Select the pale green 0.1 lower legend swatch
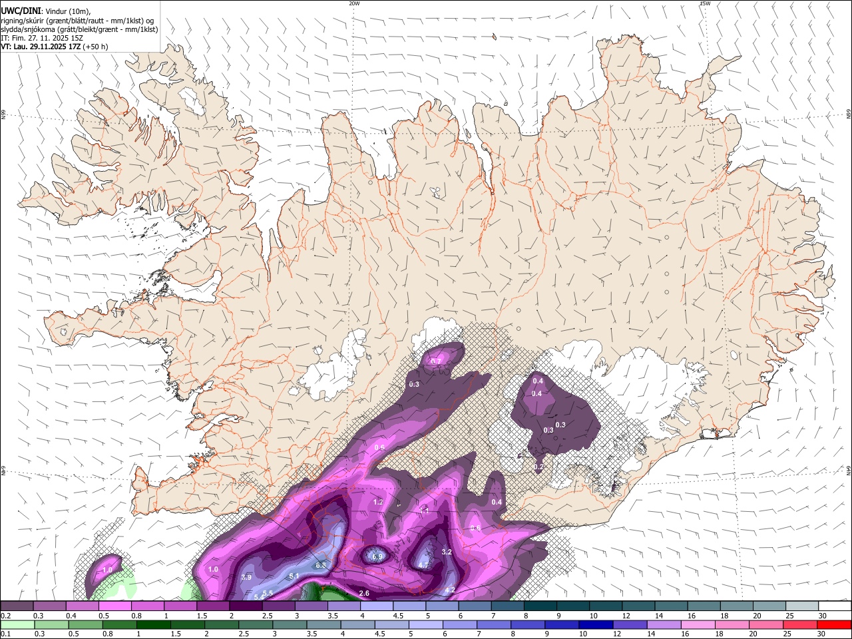The width and height of the screenshot is (852, 639). click(17, 624)
